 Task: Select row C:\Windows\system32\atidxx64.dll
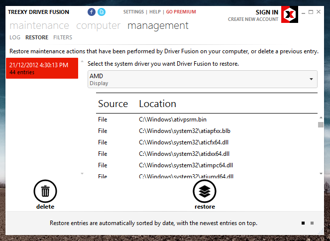click(207, 154)
